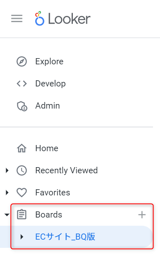Screen dimensions: 160x254
Task: Click the Home house icon
Action: click(22, 148)
